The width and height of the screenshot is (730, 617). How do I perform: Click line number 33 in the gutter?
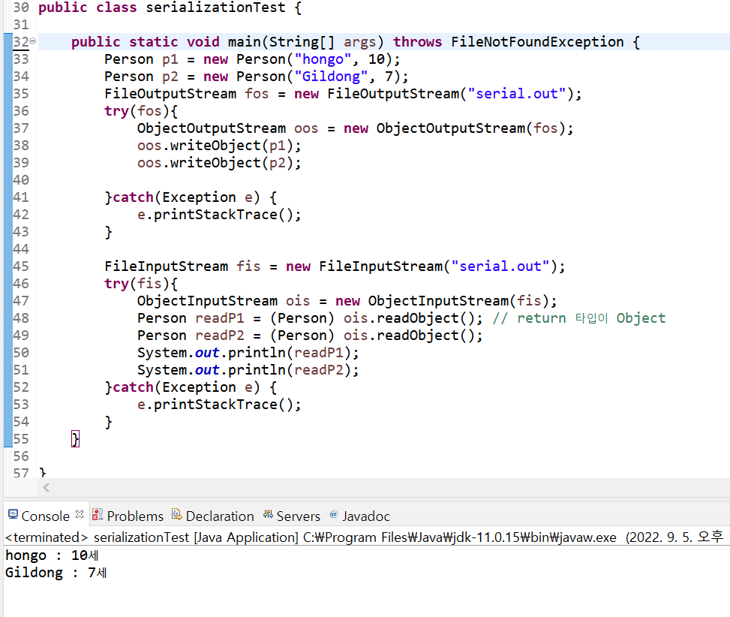click(21, 59)
